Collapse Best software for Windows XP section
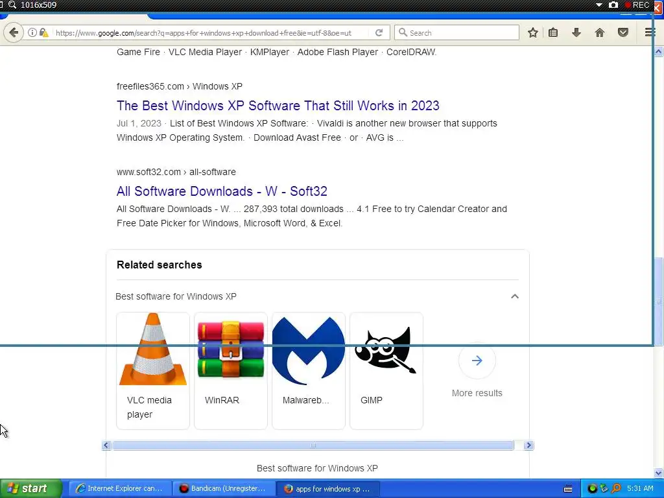This screenshot has width=664, height=498. click(x=514, y=296)
